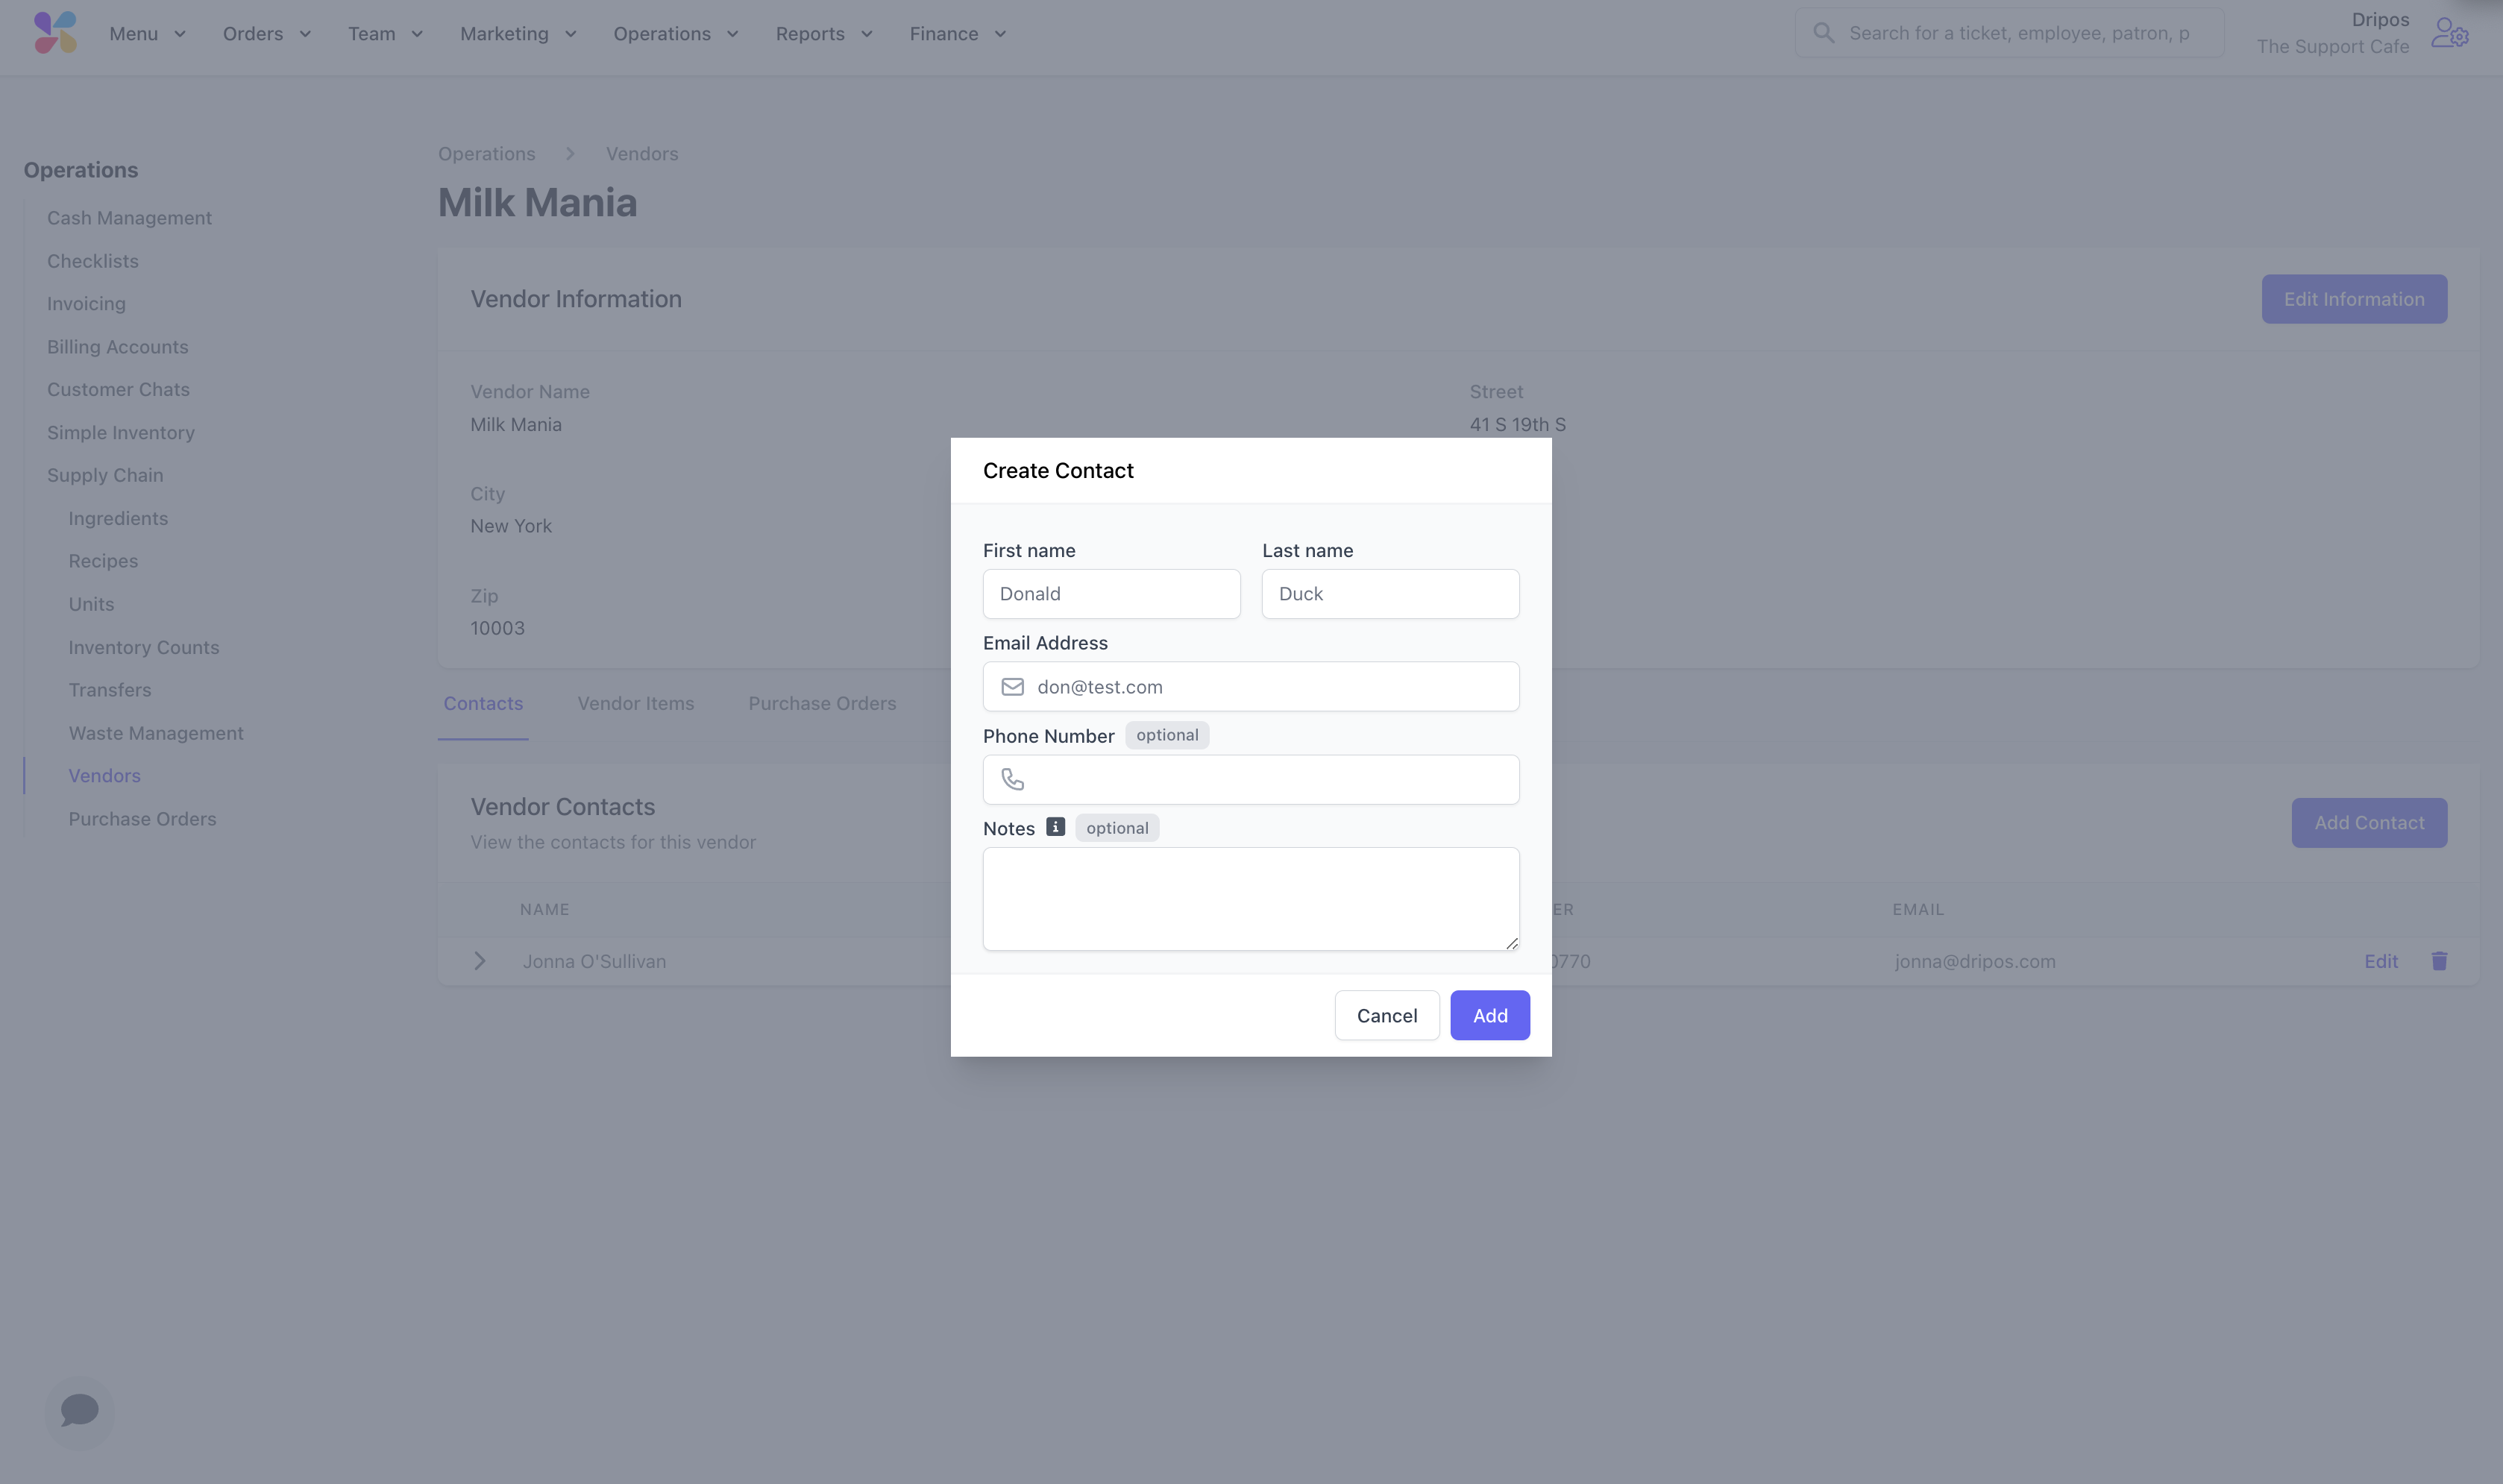2503x1484 pixels.
Task: Open the Reports dropdown
Action: pyautogui.click(x=824, y=34)
